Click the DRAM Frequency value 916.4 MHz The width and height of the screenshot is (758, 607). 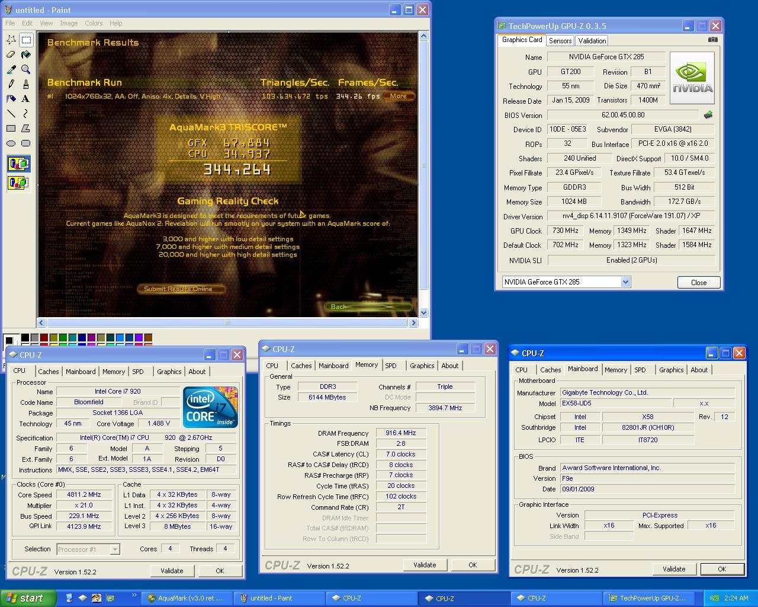click(x=400, y=433)
